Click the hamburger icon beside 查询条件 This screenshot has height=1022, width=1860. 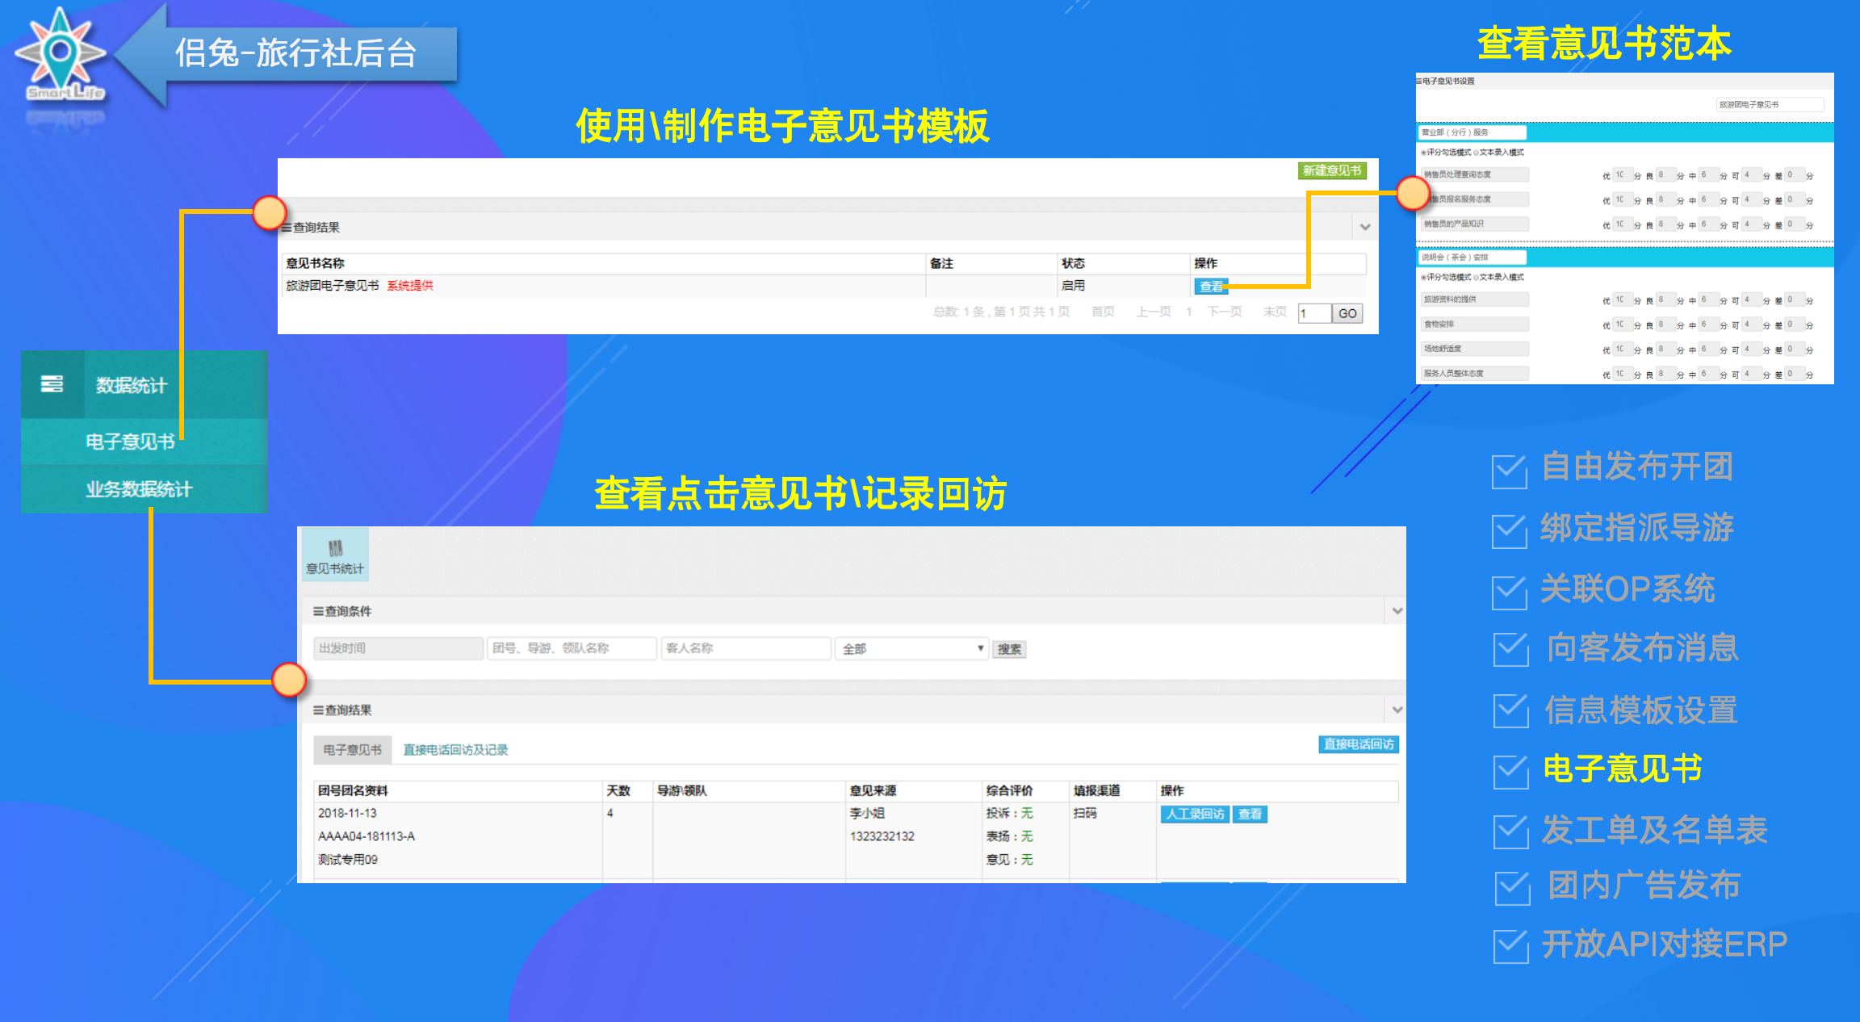coord(318,612)
